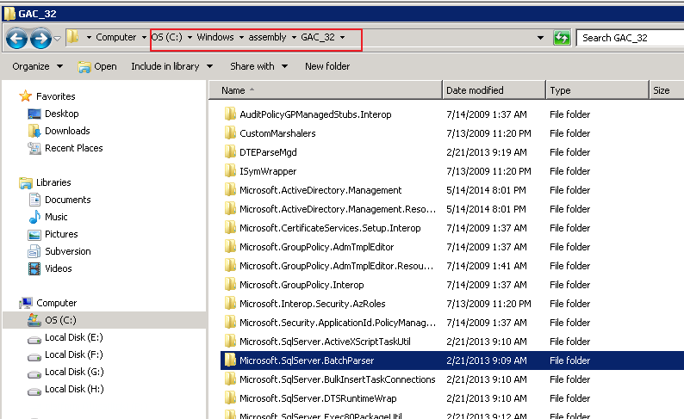
Task: Sort by the Name column header
Action: click(326, 90)
